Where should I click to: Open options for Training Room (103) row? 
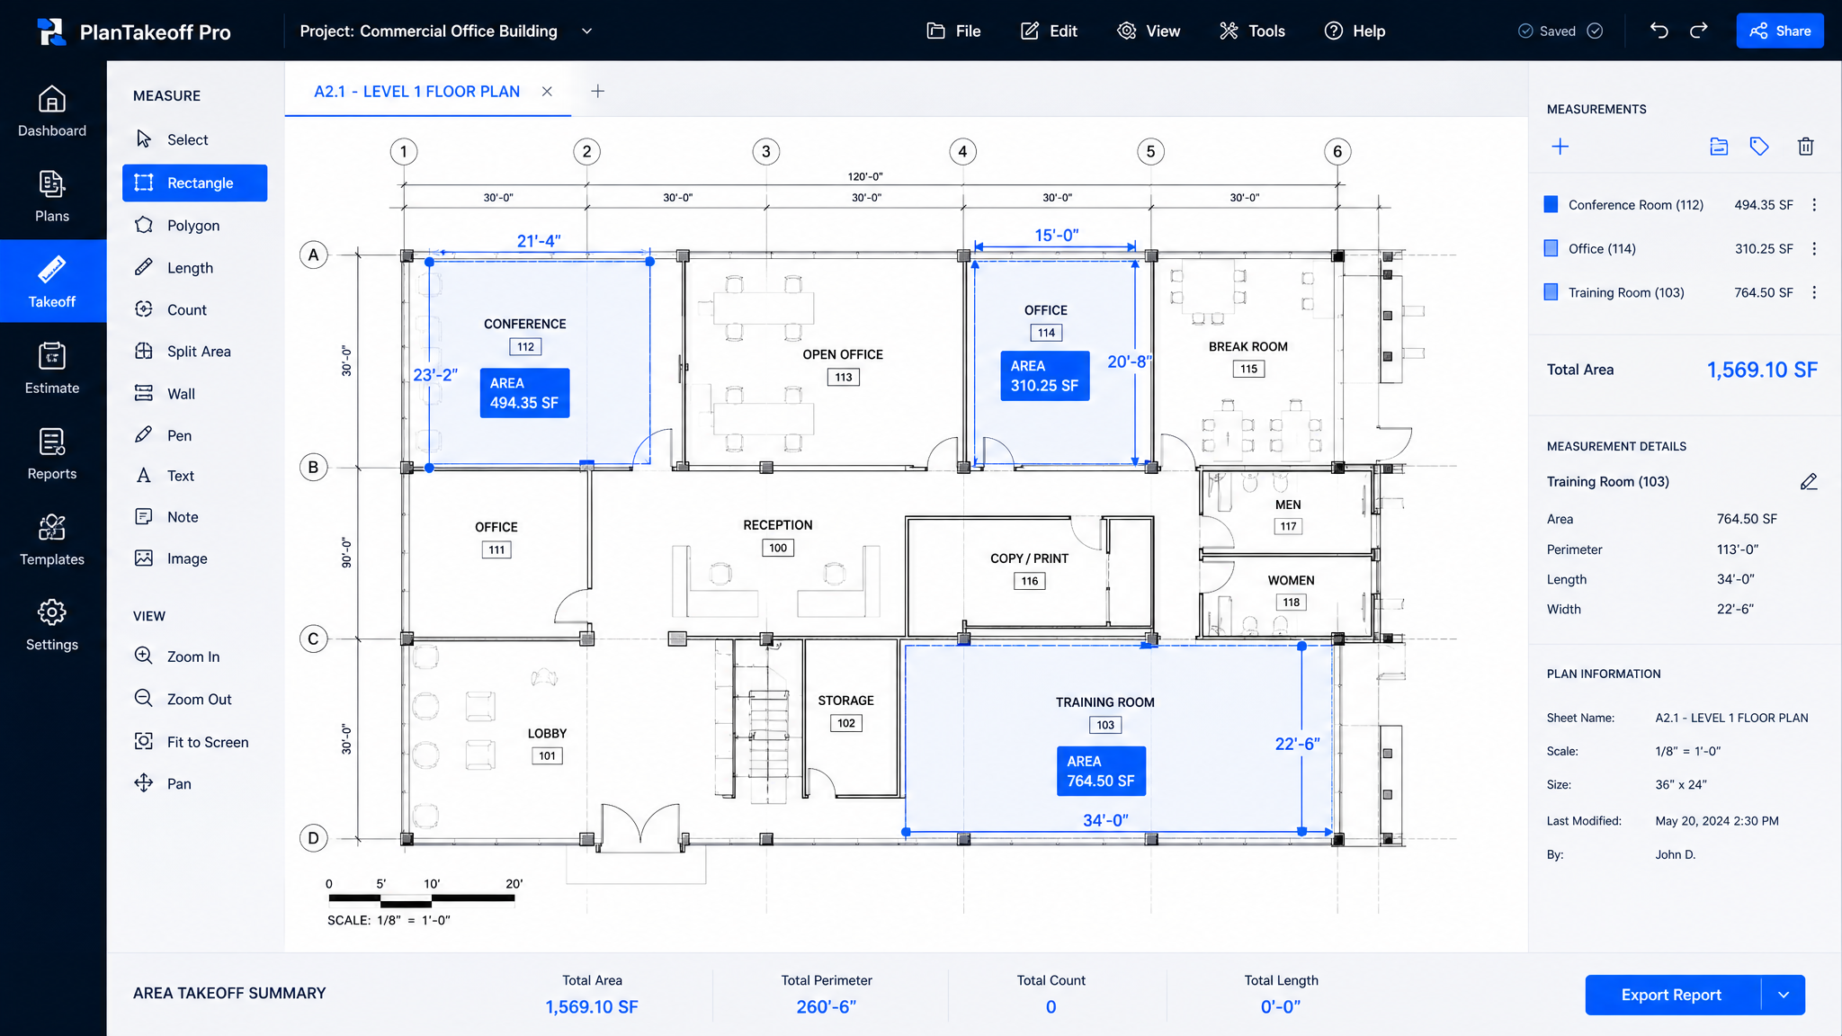[x=1814, y=292]
